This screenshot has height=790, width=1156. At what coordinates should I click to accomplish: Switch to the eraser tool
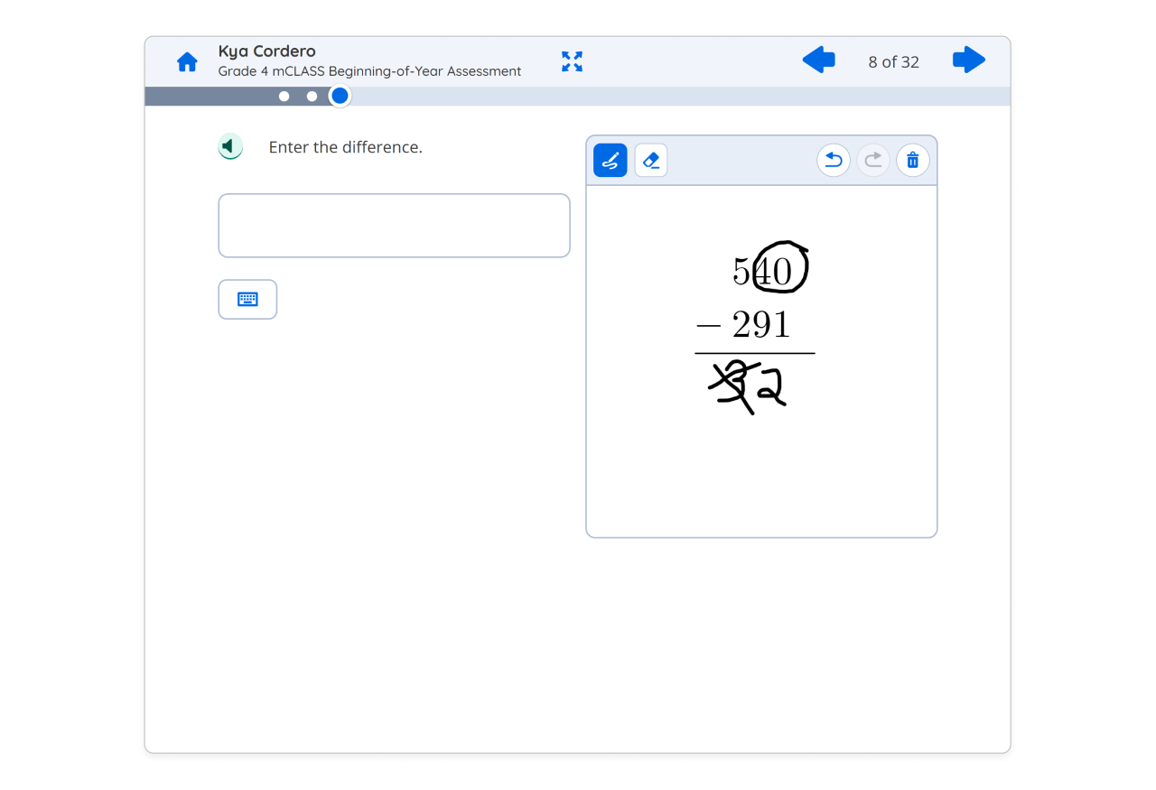650,160
